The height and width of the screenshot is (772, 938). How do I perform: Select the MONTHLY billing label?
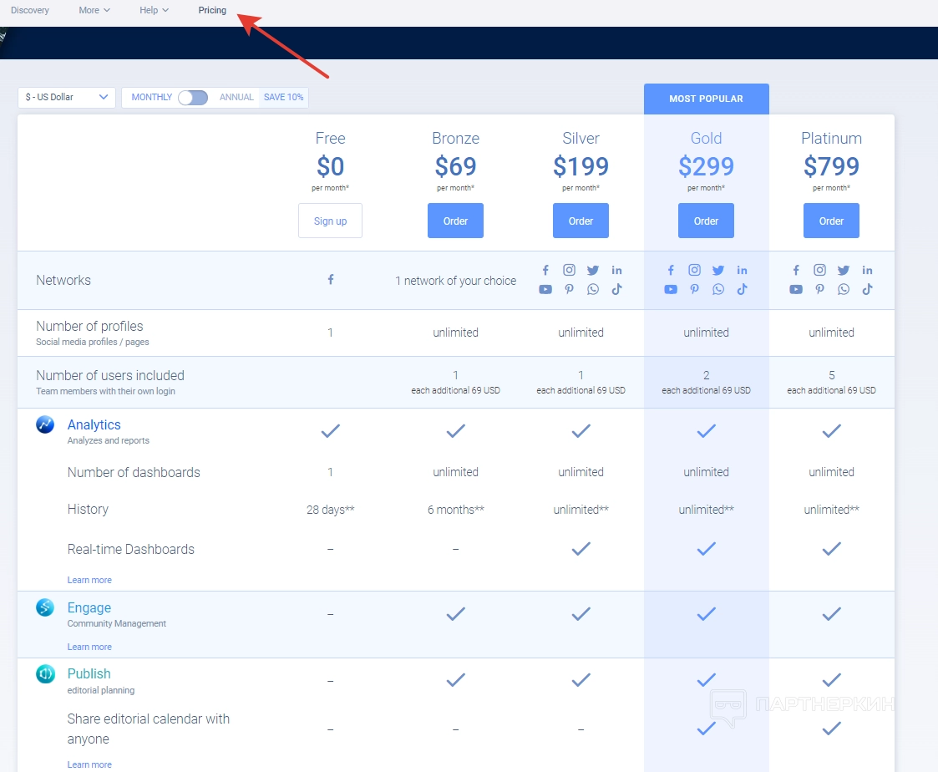pyautogui.click(x=151, y=98)
